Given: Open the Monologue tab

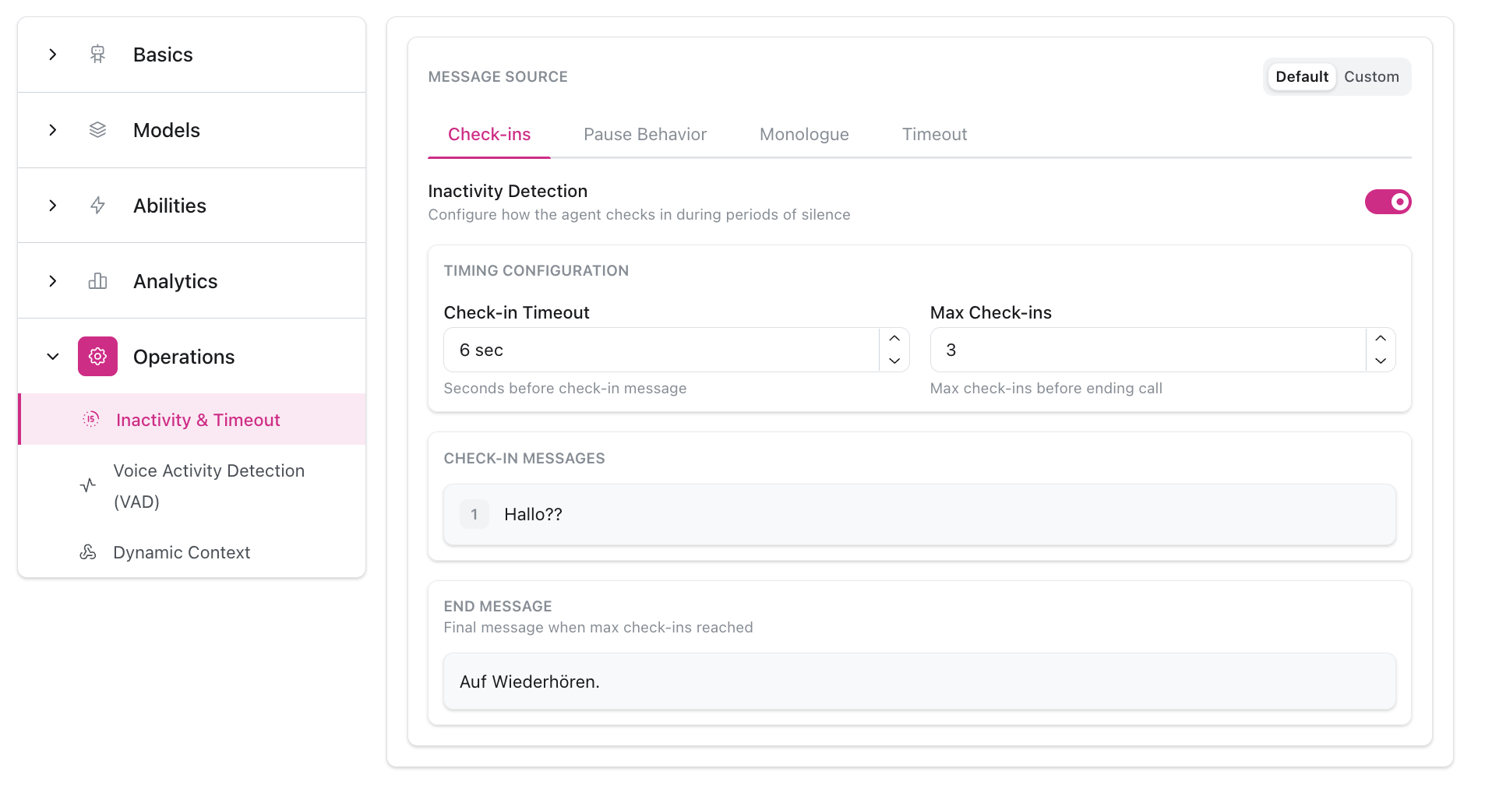Looking at the screenshot, I should (x=803, y=134).
